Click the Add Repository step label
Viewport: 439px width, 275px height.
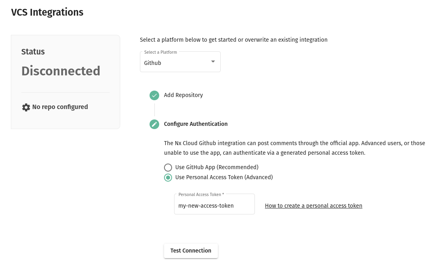point(183,95)
